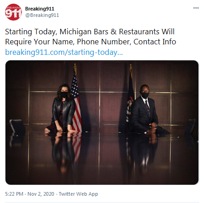Open the breaking911.com/starting-today link
Screen dimensions: 204x203
pos(64,52)
